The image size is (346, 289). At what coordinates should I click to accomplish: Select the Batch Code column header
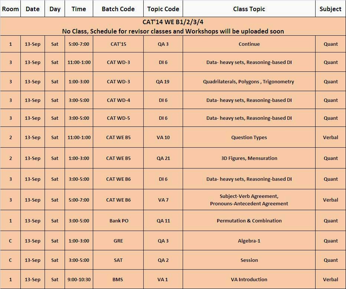tap(118, 9)
